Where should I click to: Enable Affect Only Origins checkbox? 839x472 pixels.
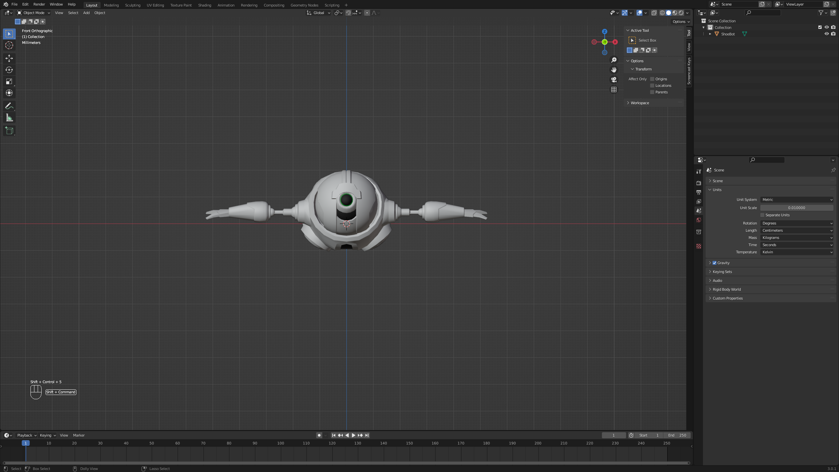(652, 79)
